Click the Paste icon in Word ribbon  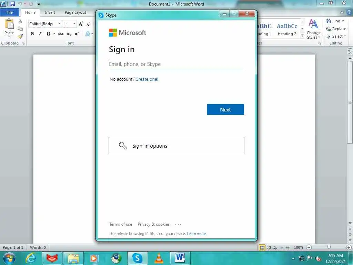tap(9, 24)
